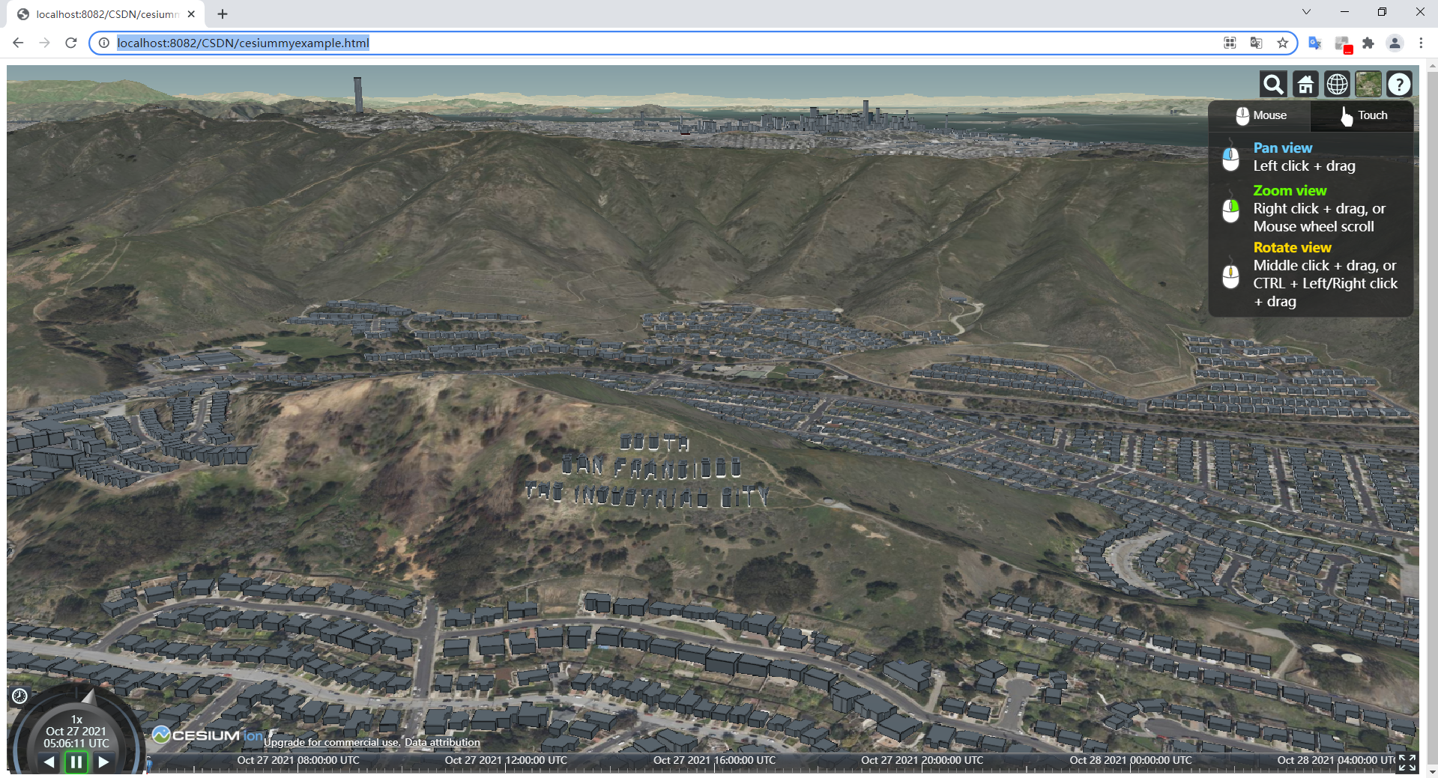This screenshot has height=778, width=1438.
Task: Open the Extensions puzzle menu
Action: pyautogui.click(x=1368, y=43)
